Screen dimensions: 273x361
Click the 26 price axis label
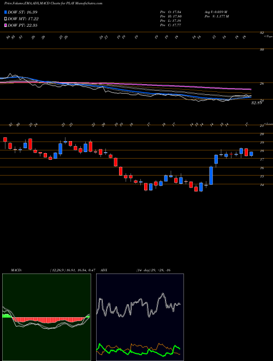click(262, 84)
